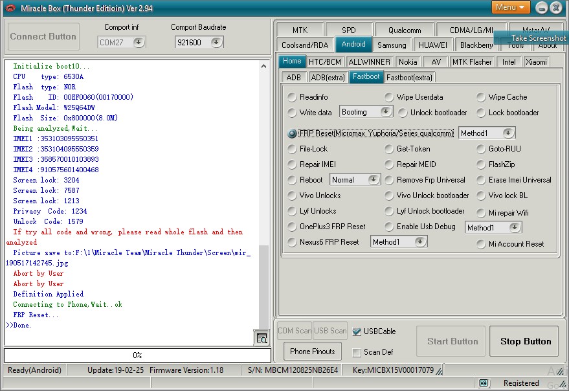The height and width of the screenshot is (391, 569).
Task: Select the Remove Frp Universal option
Action: coord(425,180)
